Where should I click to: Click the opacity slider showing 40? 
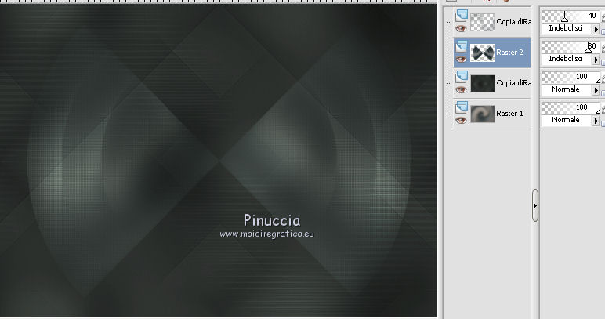tap(571, 16)
